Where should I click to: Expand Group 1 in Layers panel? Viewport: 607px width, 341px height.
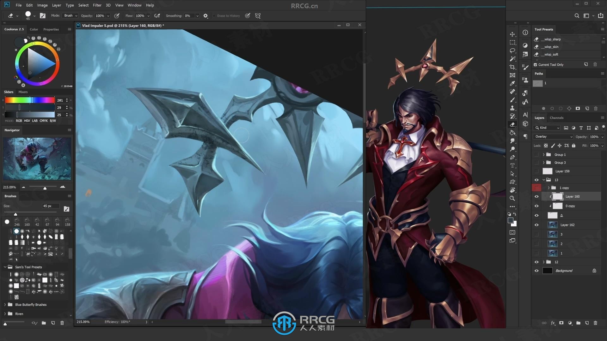pos(543,155)
